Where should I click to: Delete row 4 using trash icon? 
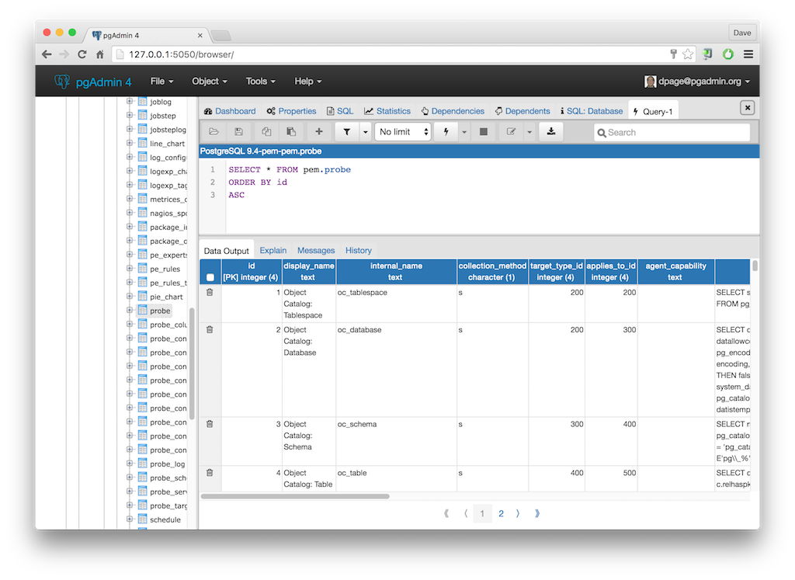[x=210, y=473]
